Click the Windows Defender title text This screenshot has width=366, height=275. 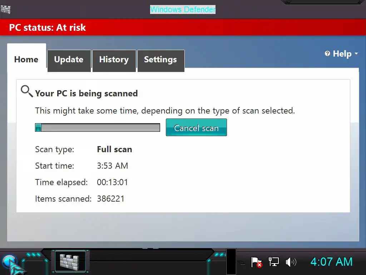pyautogui.click(x=183, y=9)
